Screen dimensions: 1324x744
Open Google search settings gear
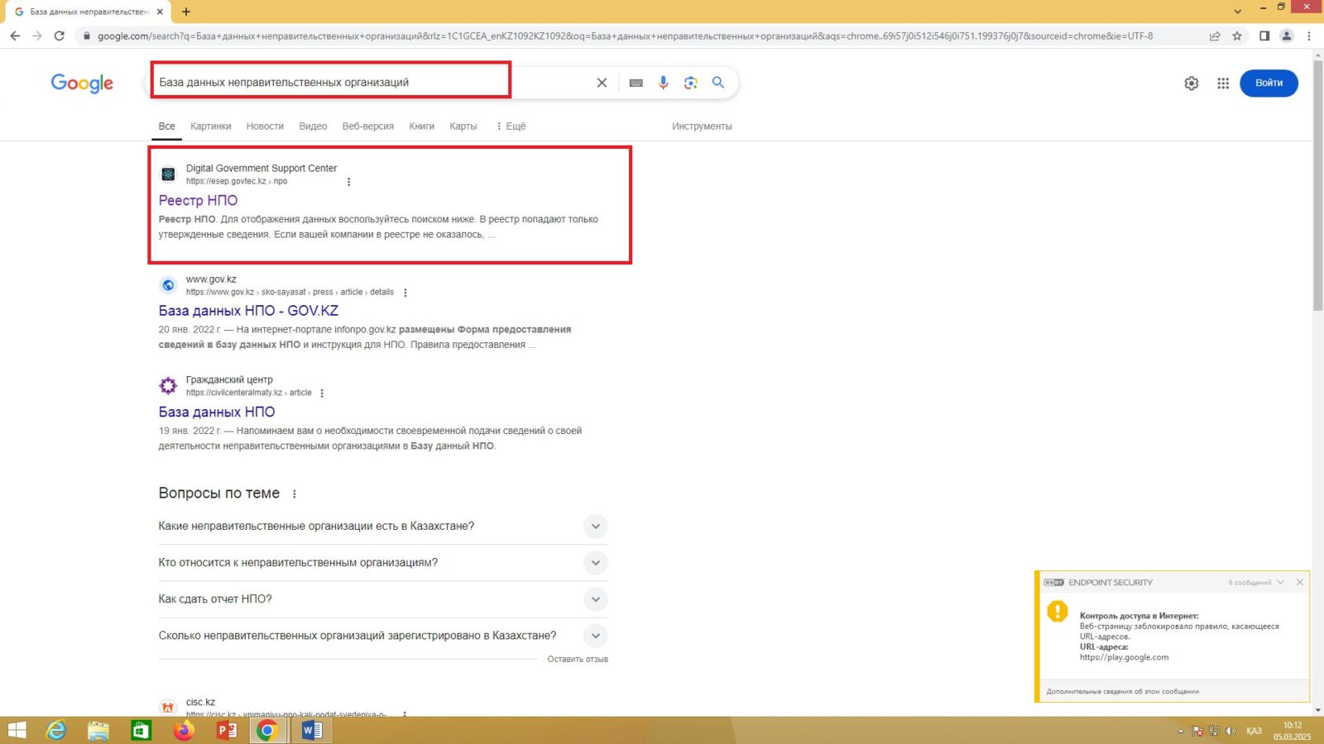coord(1192,83)
